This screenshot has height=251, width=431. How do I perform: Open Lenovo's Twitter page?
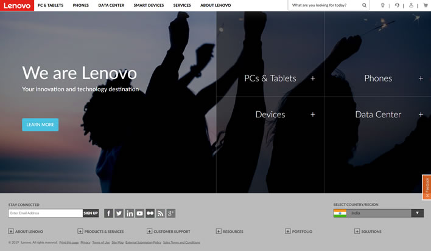tap(119, 213)
